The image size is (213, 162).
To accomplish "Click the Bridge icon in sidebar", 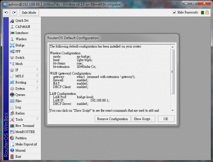I will pyautogui.click(x=12, y=45).
